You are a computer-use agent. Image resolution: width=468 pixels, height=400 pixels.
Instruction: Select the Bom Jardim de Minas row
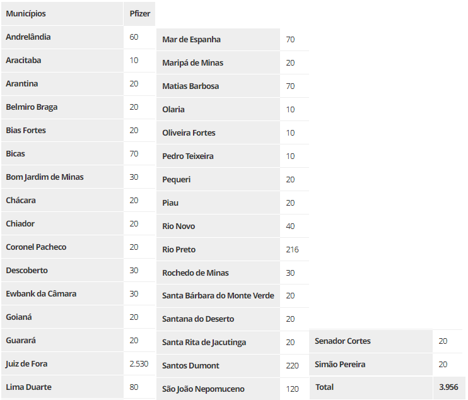pyautogui.click(x=78, y=177)
